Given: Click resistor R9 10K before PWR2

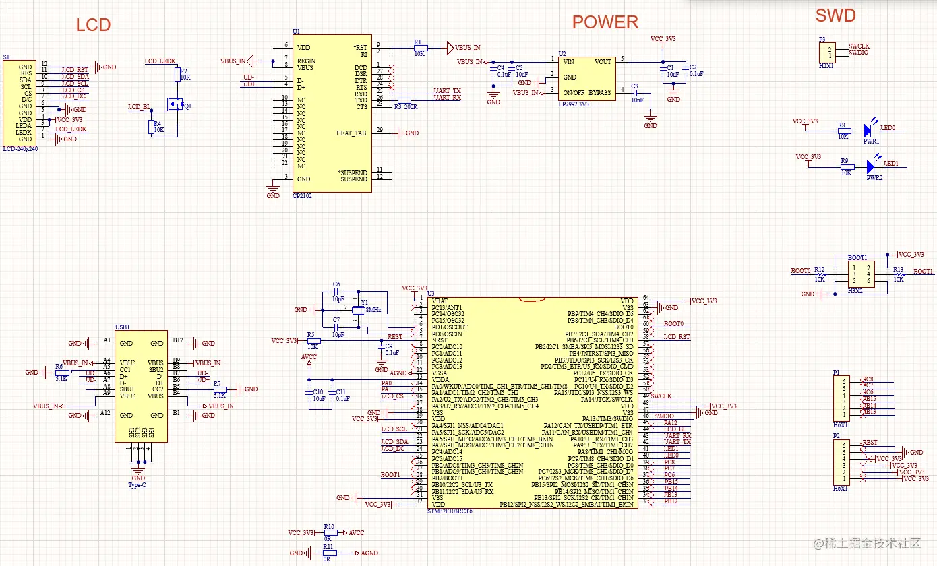Looking at the screenshot, I should tap(847, 167).
